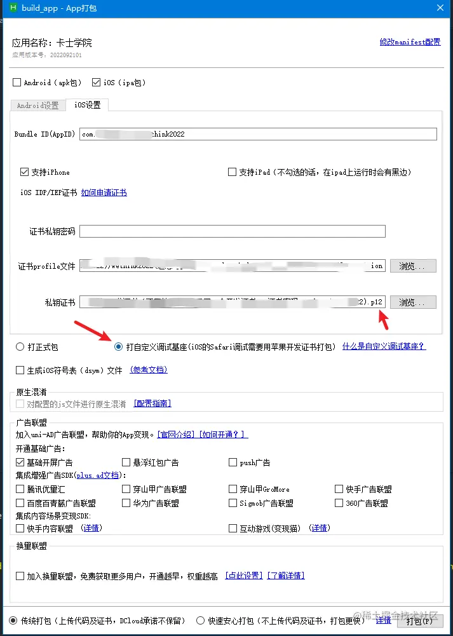The image size is (453, 636).
Task: Enable 互动游戏(变现猫) checkbox
Action: pyautogui.click(x=233, y=528)
